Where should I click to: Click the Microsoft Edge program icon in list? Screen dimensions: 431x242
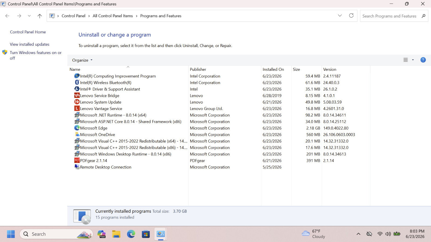click(x=77, y=128)
